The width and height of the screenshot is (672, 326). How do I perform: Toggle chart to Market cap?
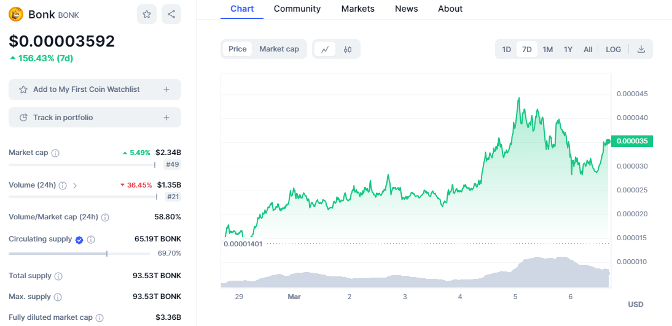pos(279,49)
